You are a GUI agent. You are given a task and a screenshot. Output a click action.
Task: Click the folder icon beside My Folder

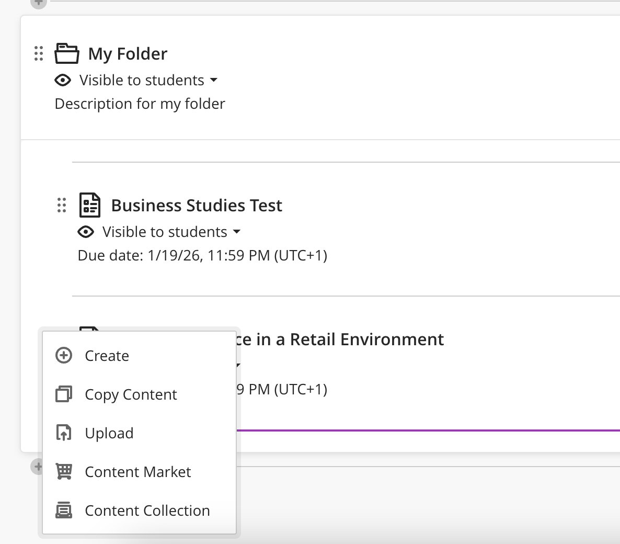click(x=67, y=53)
